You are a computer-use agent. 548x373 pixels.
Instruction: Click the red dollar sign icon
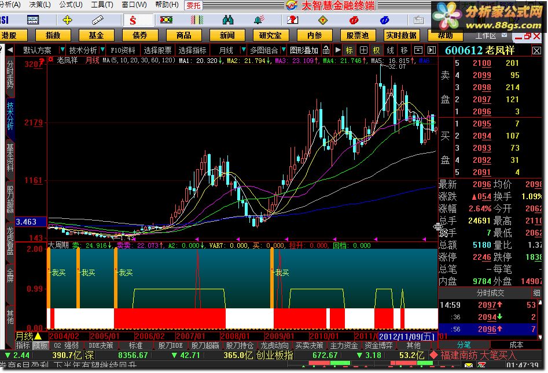coord(133,20)
